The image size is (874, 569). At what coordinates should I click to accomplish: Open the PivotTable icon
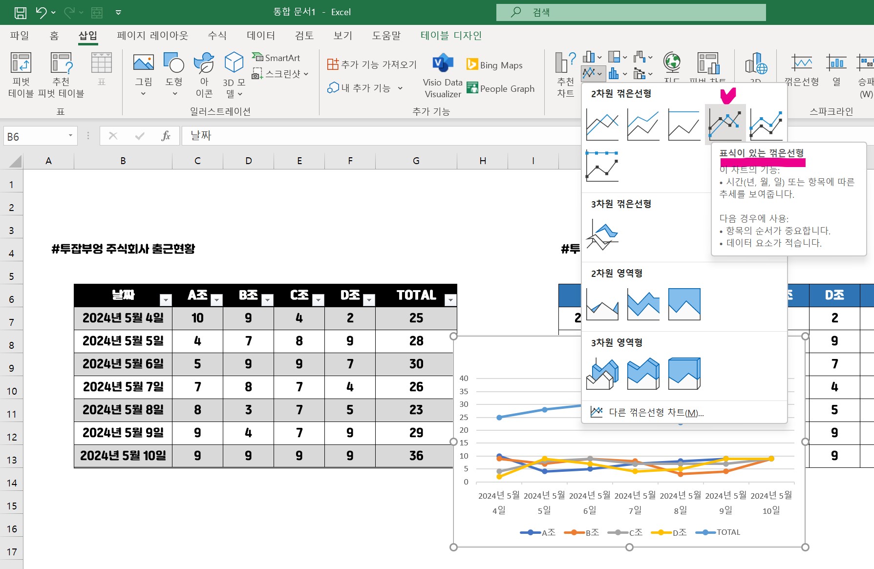(21, 63)
